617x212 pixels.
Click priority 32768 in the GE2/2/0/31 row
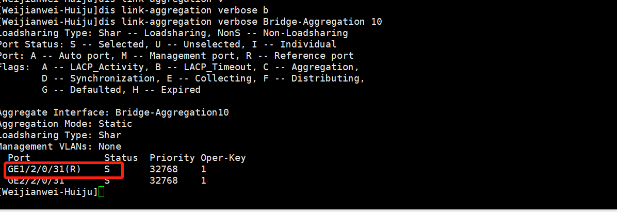coord(164,181)
